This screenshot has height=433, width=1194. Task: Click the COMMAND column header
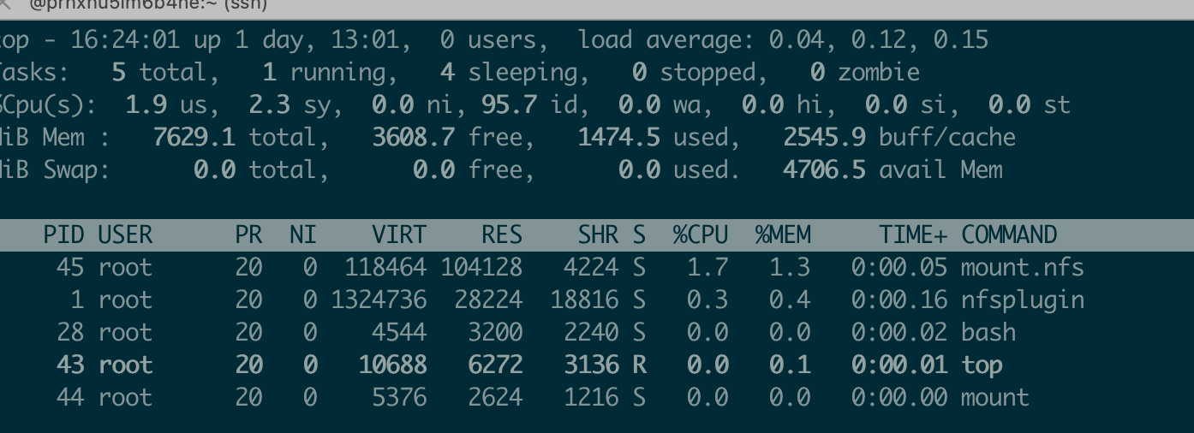click(x=1009, y=234)
